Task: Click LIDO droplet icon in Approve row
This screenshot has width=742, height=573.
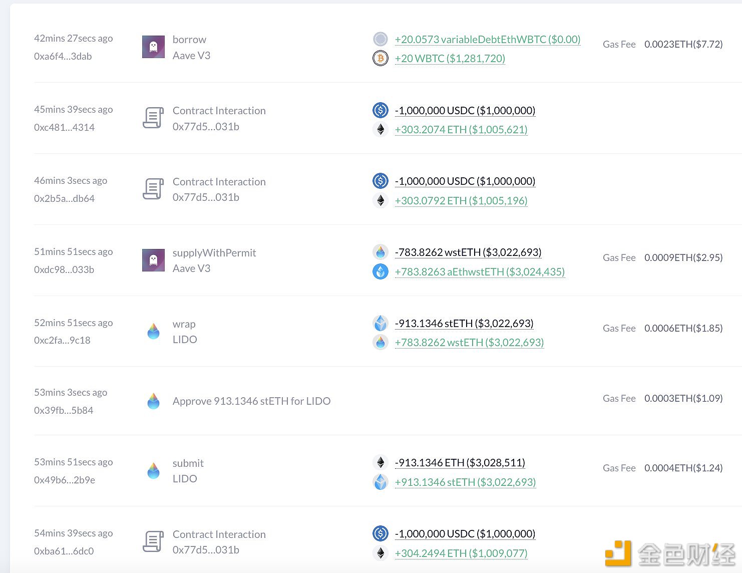Action: pos(153,401)
